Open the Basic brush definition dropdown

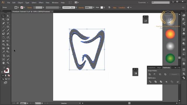(76, 8)
